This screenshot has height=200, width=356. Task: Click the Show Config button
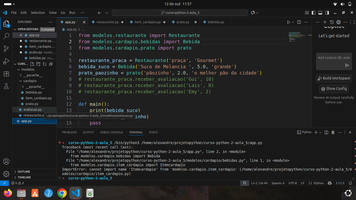(x=334, y=89)
